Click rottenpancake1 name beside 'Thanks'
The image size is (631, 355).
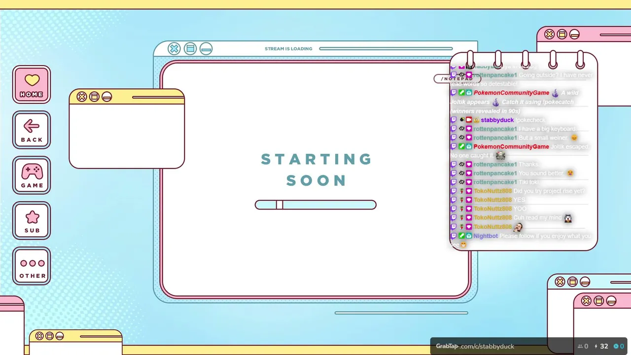pyautogui.click(x=495, y=164)
